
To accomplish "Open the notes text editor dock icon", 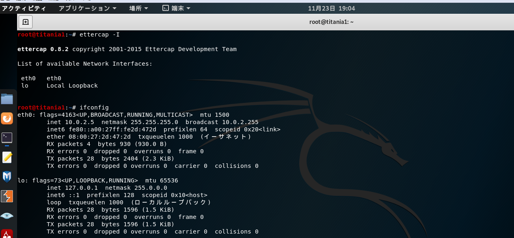I will pyautogui.click(x=7, y=157).
